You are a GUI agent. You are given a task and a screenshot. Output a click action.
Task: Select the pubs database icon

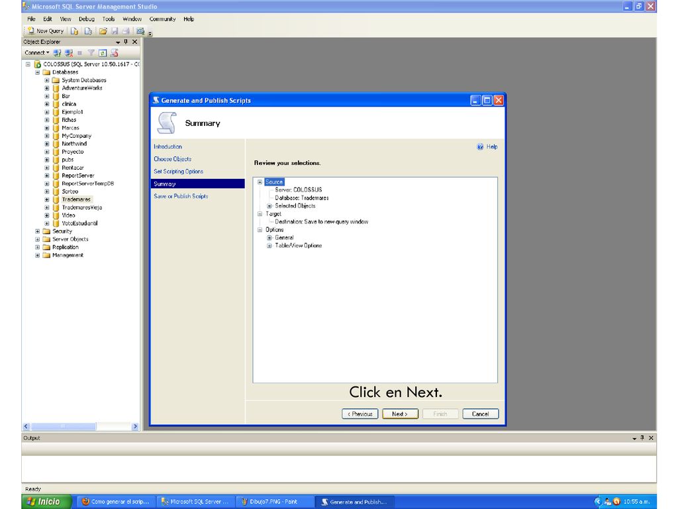(56, 160)
